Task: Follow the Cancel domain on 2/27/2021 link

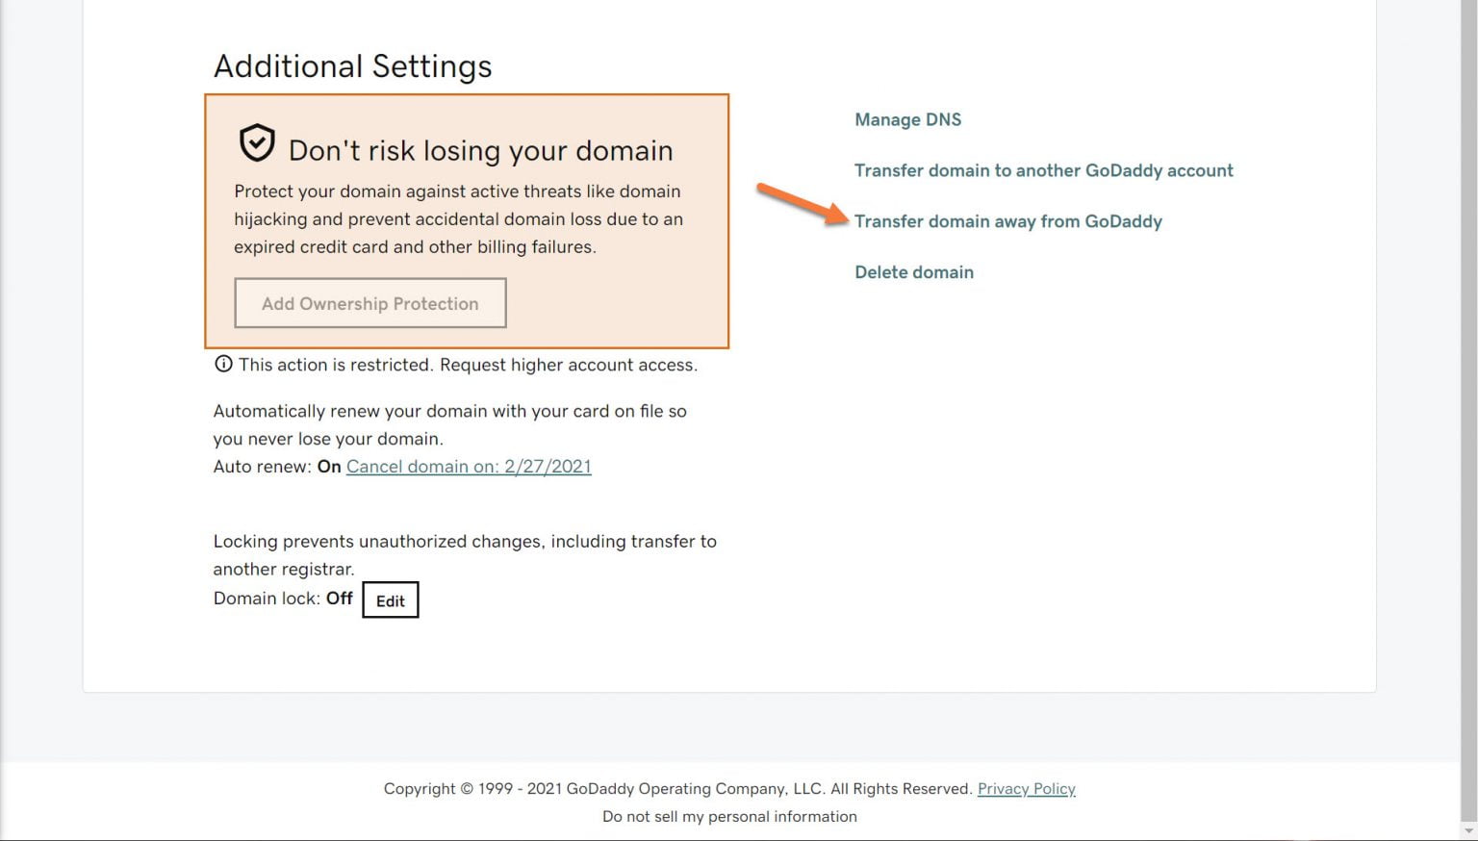Action: pos(469,467)
